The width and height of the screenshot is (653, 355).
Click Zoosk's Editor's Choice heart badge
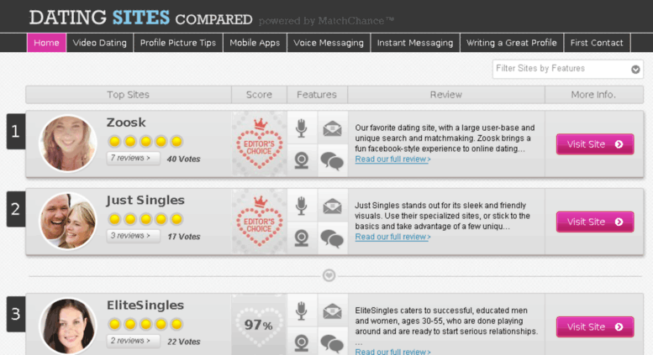tap(260, 144)
